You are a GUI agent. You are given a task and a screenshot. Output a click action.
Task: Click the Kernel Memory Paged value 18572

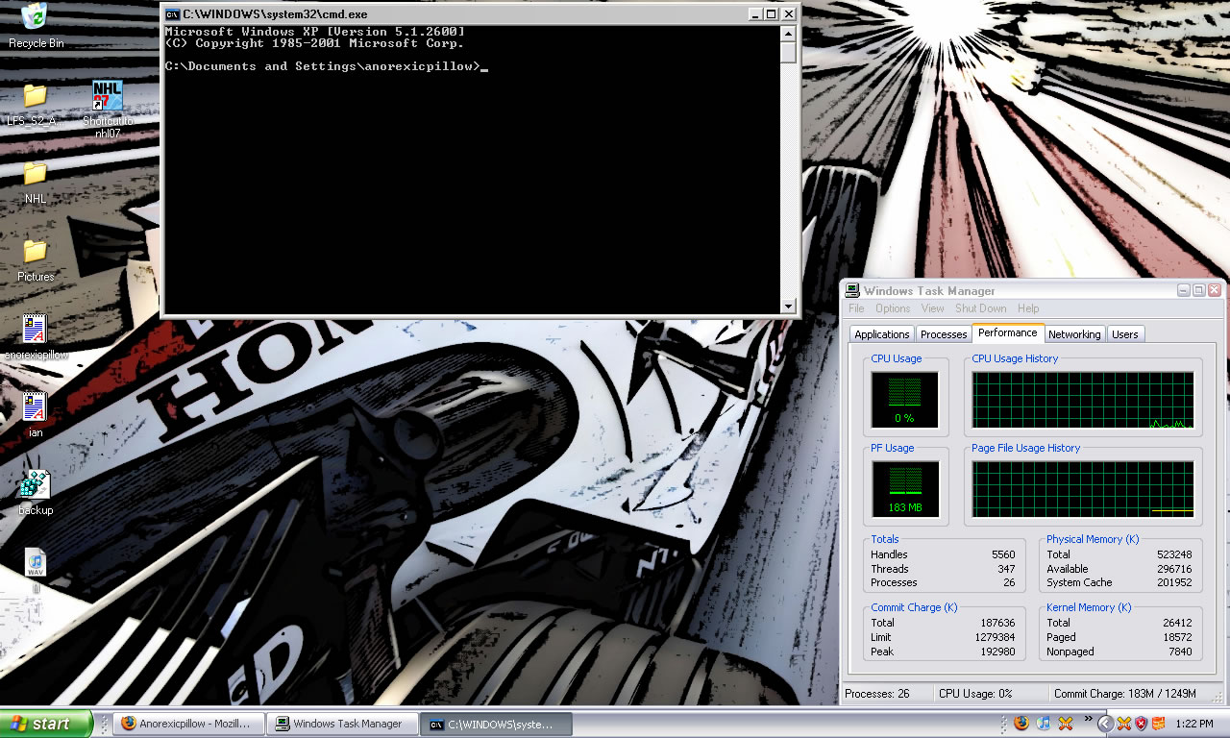(1176, 637)
